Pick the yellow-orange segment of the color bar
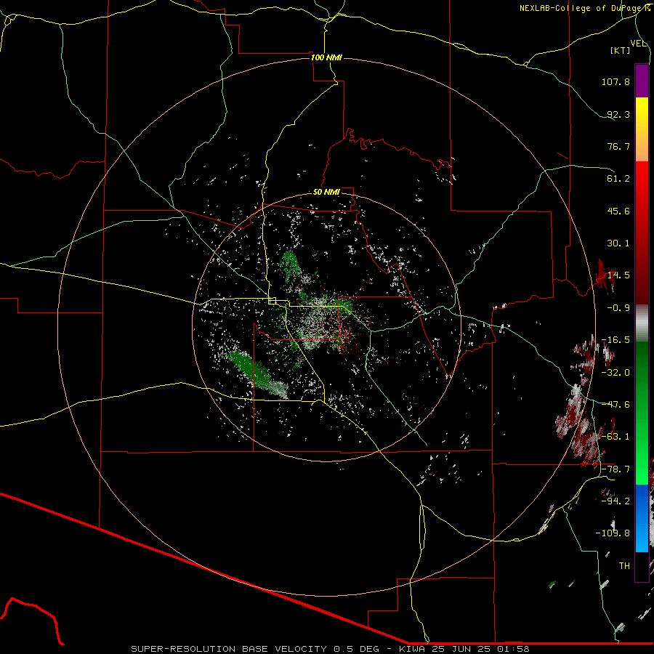Screen dimensions: 654x654 642,129
